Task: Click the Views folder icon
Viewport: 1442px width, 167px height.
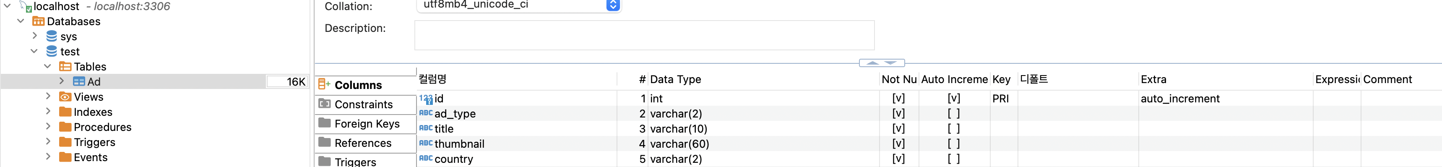Action: coord(65,97)
